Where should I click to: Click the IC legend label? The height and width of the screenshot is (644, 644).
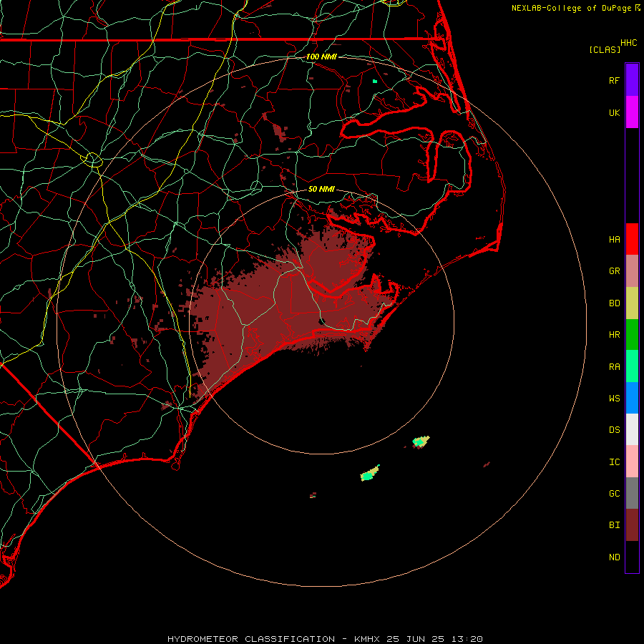tap(614, 462)
